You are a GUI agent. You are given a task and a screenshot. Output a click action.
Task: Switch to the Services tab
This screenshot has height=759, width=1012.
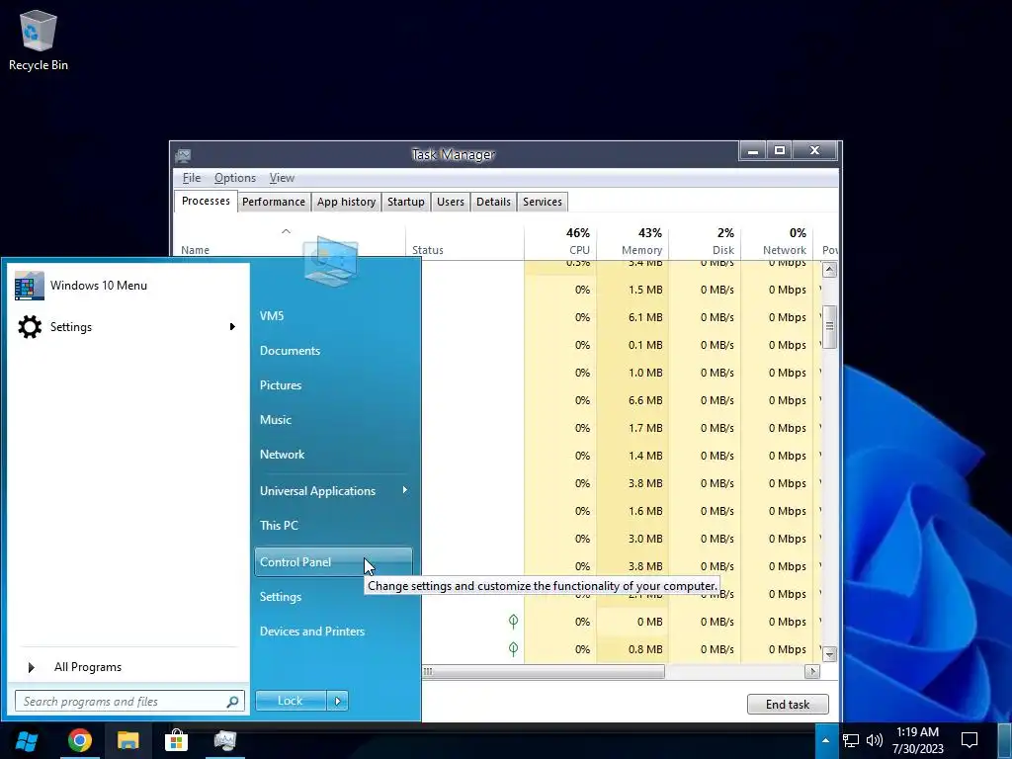coord(543,202)
